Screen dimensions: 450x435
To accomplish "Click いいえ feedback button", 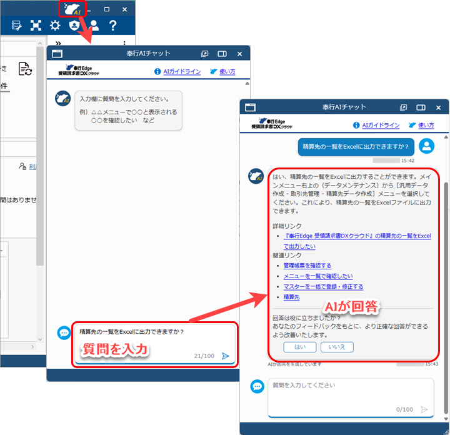I will [337, 347].
